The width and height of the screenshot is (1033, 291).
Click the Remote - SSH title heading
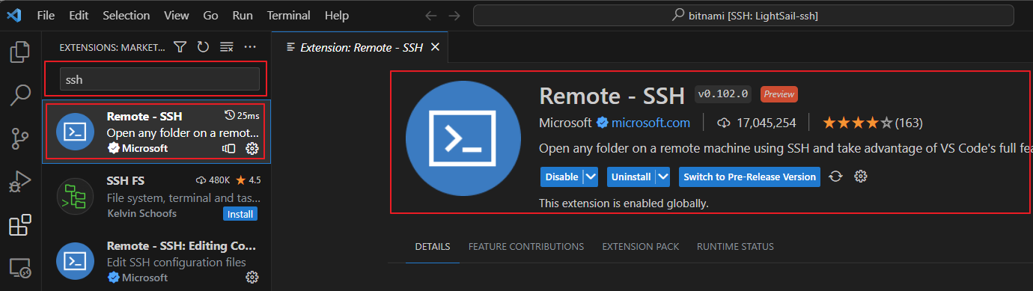point(612,96)
